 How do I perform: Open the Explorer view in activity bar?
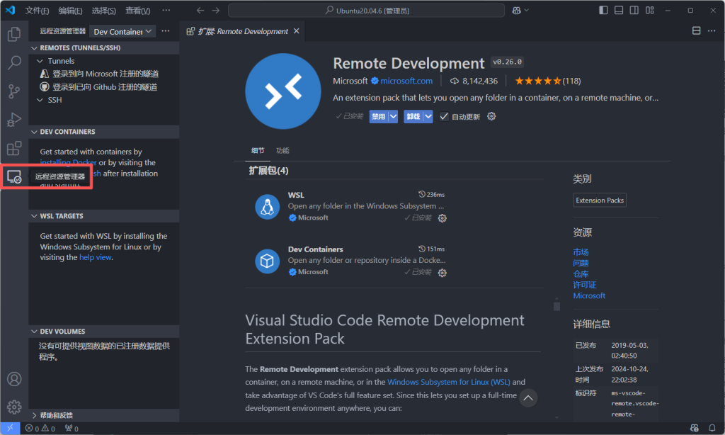pos(13,34)
